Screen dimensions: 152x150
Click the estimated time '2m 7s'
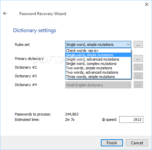coord(70,120)
